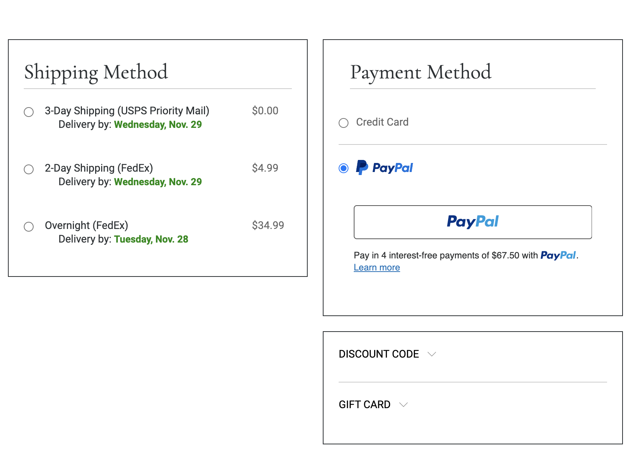The image size is (635, 467).
Task: Click the PayPal double-P logo icon
Action: (362, 167)
